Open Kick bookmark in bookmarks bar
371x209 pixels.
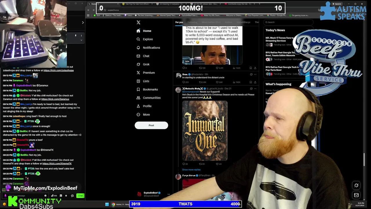[x=97, y=15]
